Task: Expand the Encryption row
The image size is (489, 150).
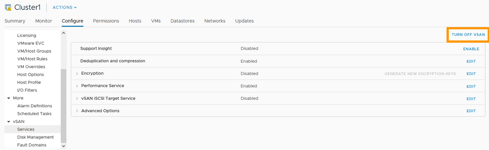Action: (77, 74)
